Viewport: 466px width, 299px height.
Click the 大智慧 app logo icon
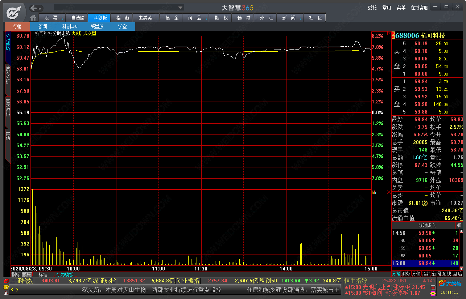point(13,13)
